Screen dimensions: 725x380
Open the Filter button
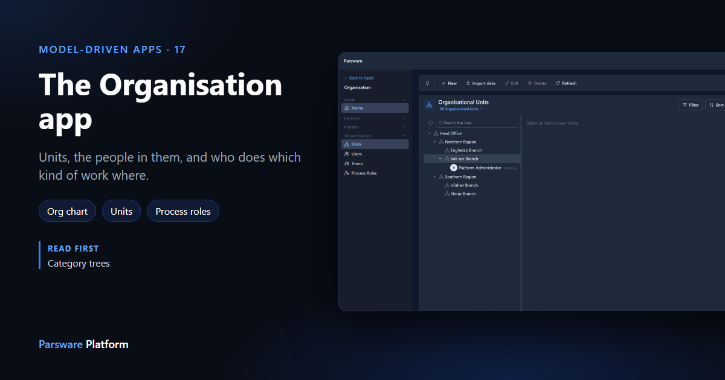(x=691, y=105)
